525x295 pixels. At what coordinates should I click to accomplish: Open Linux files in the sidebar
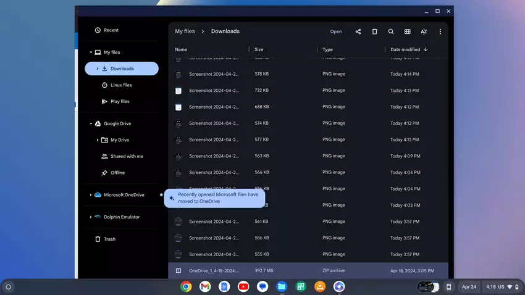(120, 85)
